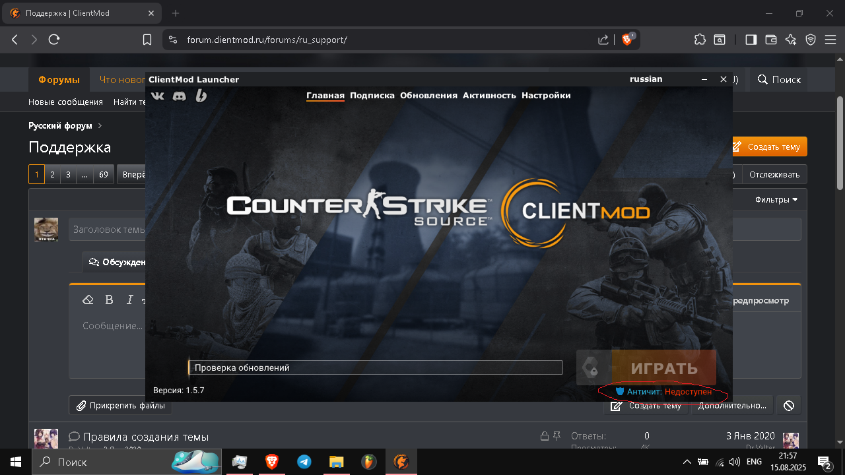This screenshot has height=475, width=845.
Task: Open the ENG language indicator
Action: tap(754, 462)
